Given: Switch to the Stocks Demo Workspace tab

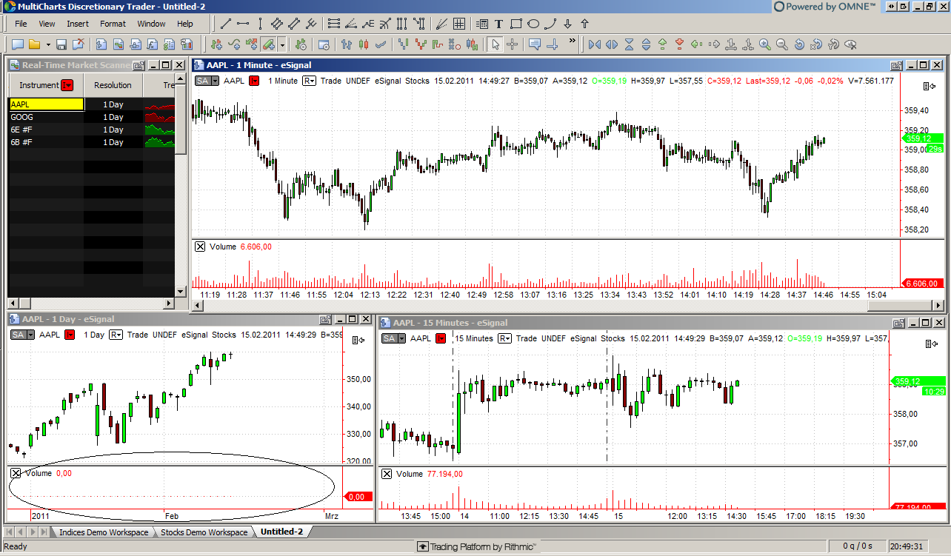Looking at the screenshot, I should [x=204, y=532].
